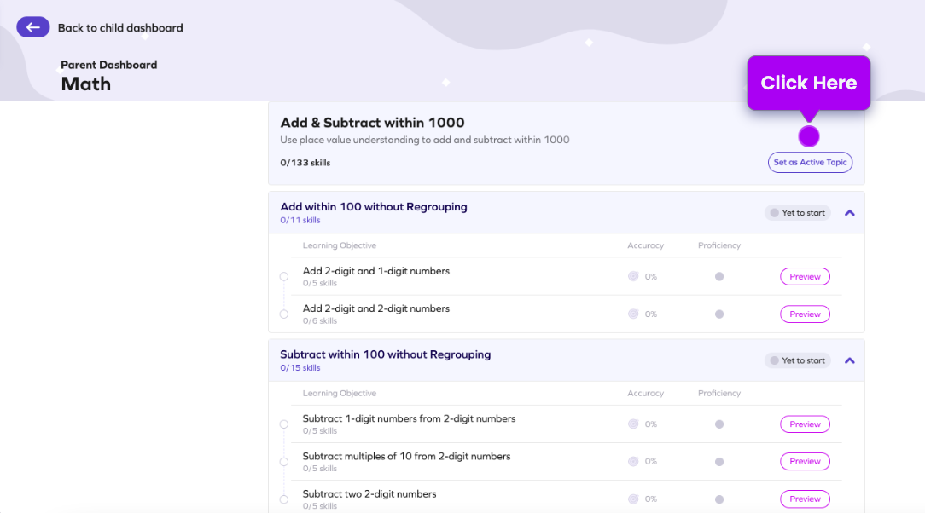
Task: Select the circle beside Subtract multiples of 10
Action: [x=284, y=462]
